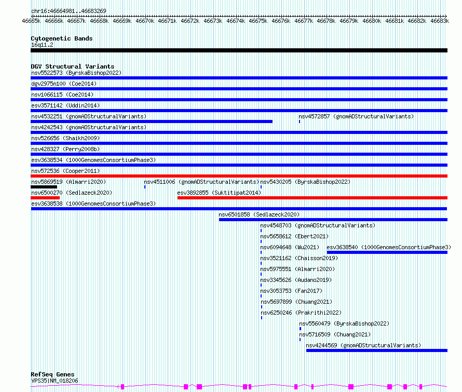Click the Cytogenetic Bands track title
This screenshot has width=462, height=392.
click(x=62, y=38)
